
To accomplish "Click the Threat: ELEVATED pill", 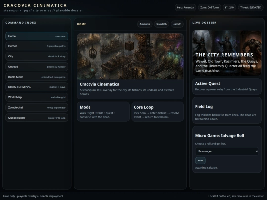I will pos(251,7).
